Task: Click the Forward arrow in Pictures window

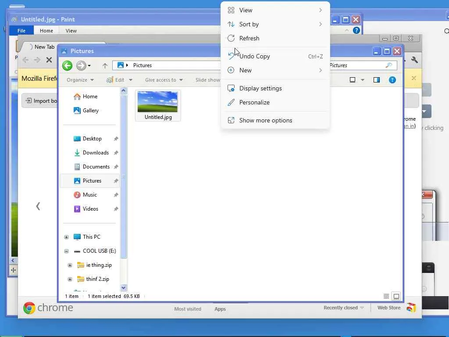Action: [81, 65]
